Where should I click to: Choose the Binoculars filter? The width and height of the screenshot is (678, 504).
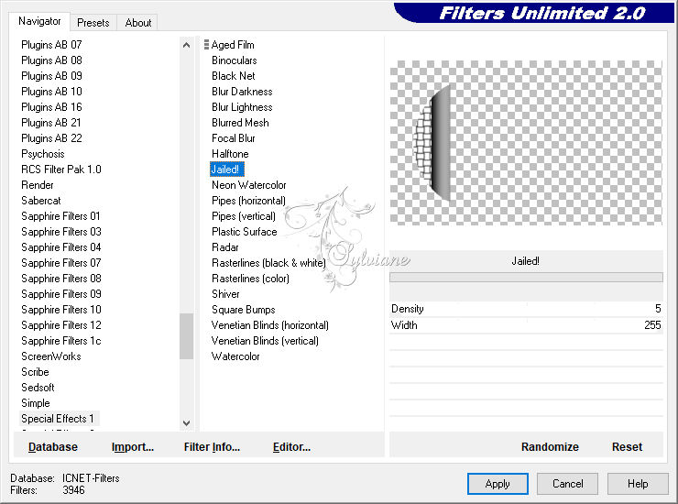(235, 60)
